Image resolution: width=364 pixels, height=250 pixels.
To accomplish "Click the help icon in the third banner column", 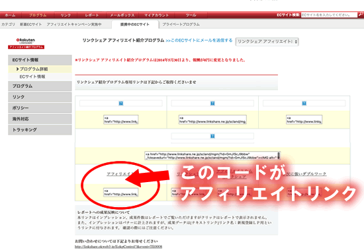I will point(304,104).
